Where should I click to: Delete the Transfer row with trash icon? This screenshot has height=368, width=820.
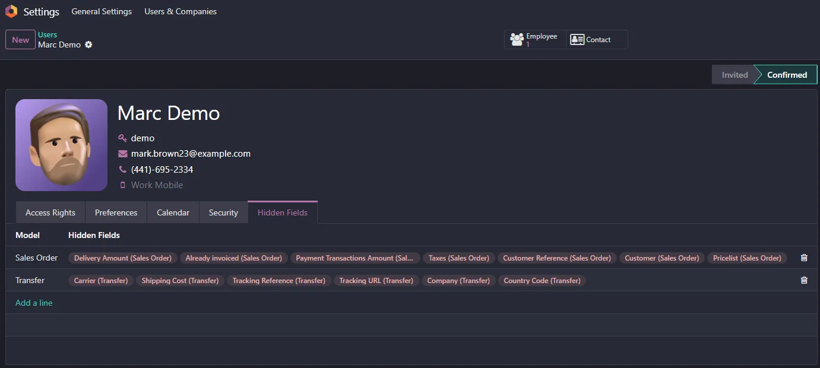point(804,280)
